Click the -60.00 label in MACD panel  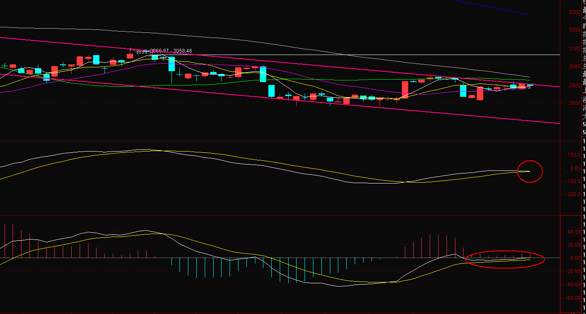tap(573, 298)
